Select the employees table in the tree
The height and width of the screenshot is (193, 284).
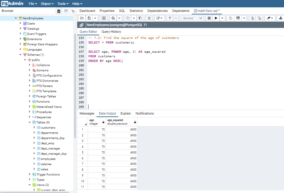[48, 159]
